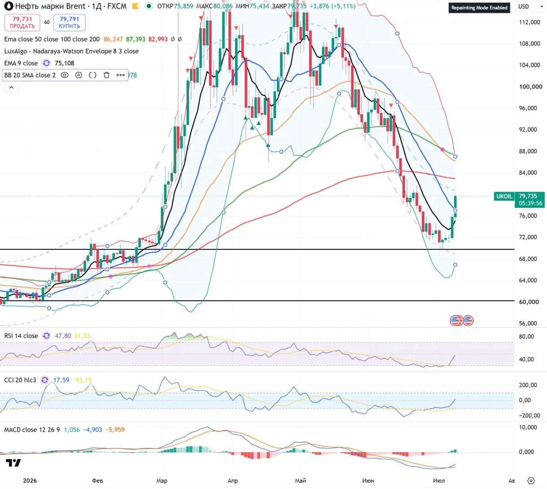The width and height of the screenshot is (547, 489).
Task: Open chart settings gear in corner
Action: pos(531,480)
